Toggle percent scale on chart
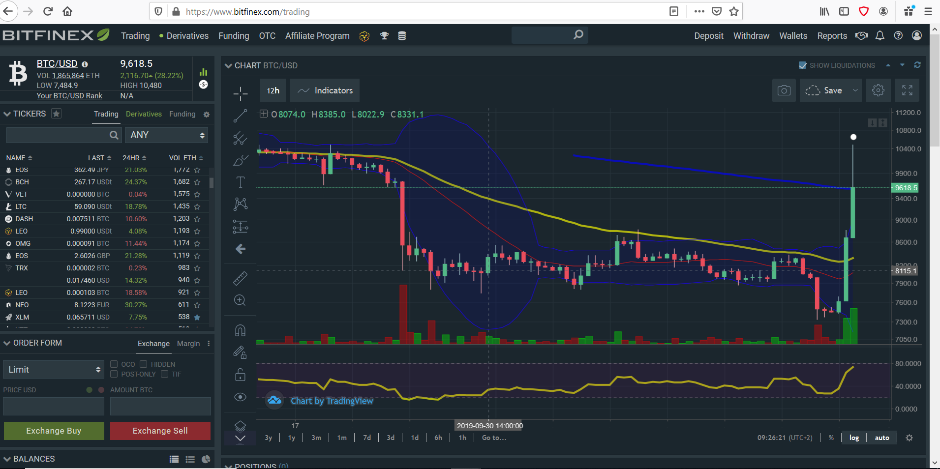This screenshot has width=940, height=469. click(x=831, y=438)
